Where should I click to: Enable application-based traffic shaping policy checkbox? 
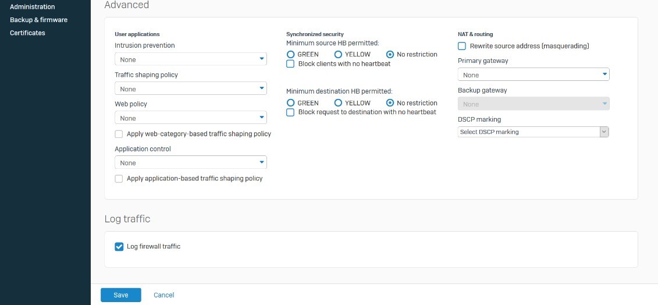(x=119, y=179)
